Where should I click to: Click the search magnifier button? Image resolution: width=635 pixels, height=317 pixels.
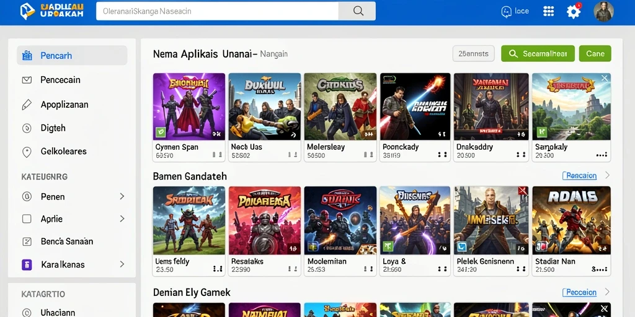pyautogui.click(x=358, y=11)
